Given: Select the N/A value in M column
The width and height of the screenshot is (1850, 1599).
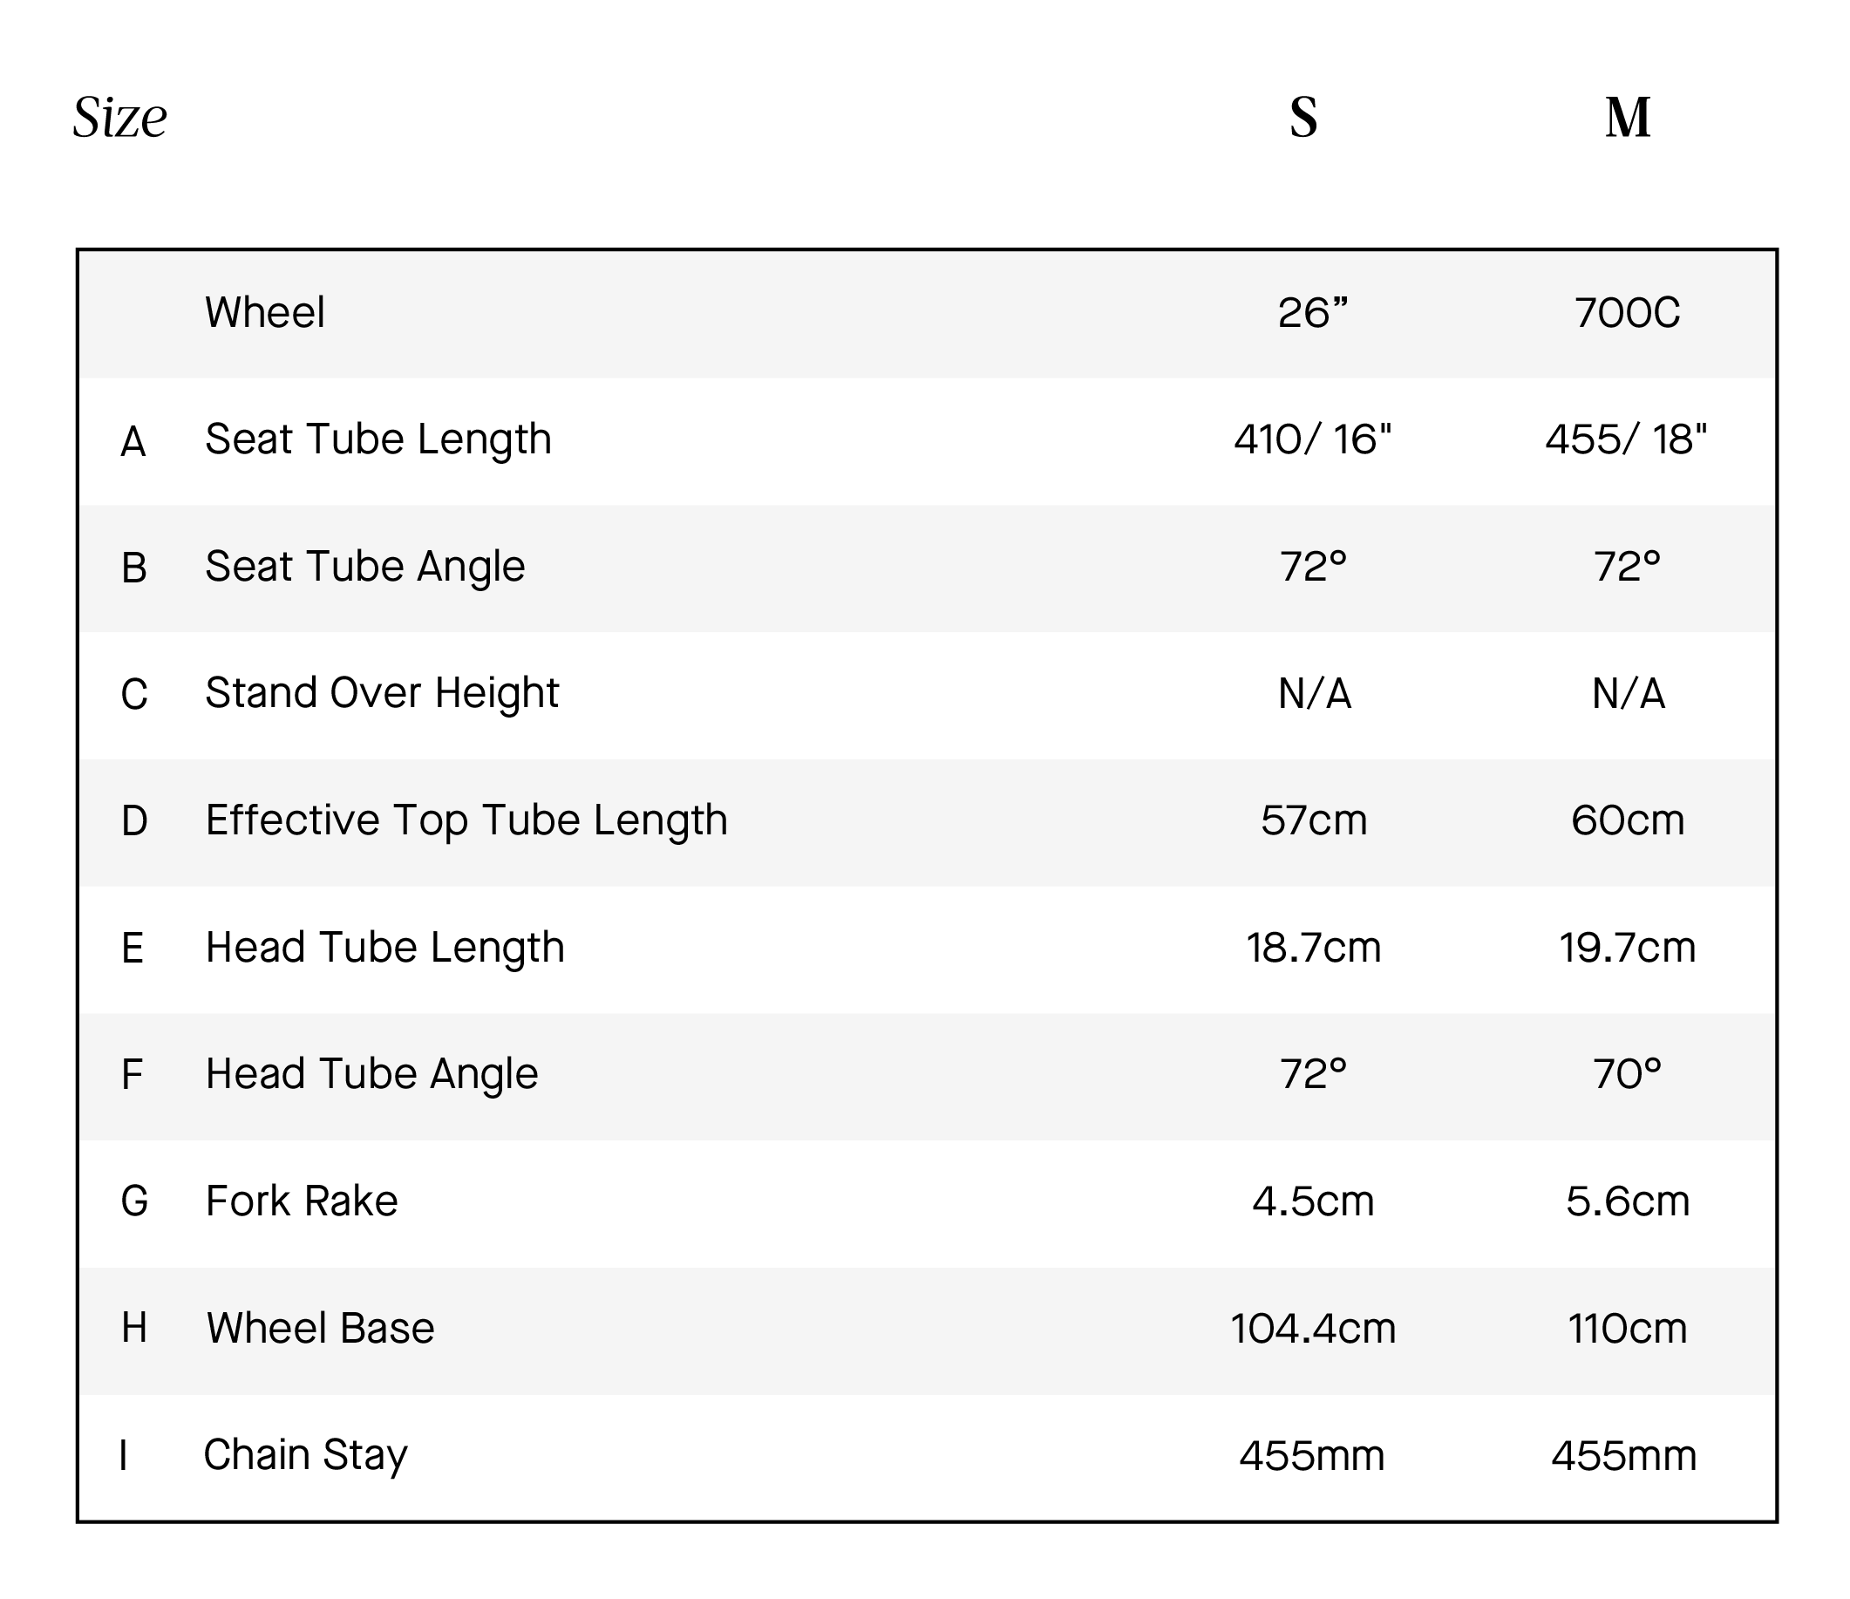Looking at the screenshot, I should coord(1628,694).
